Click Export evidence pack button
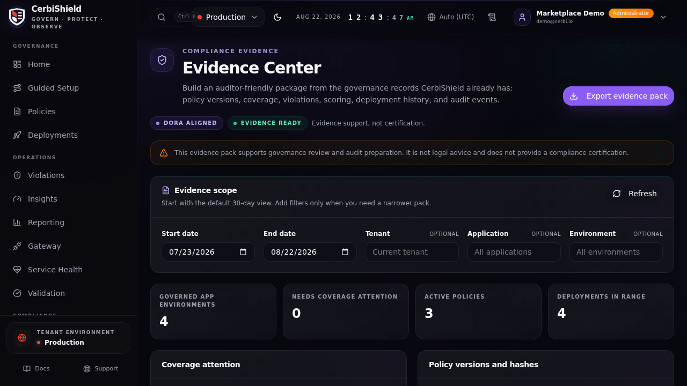The height and width of the screenshot is (386, 687). (x=618, y=96)
